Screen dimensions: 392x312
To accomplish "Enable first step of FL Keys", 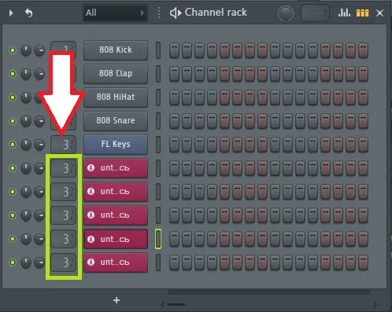I will [174, 145].
